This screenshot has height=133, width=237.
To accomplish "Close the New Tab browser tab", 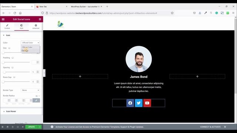I will click(67, 7).
